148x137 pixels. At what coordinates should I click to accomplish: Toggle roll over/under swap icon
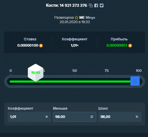coord(92,117)
